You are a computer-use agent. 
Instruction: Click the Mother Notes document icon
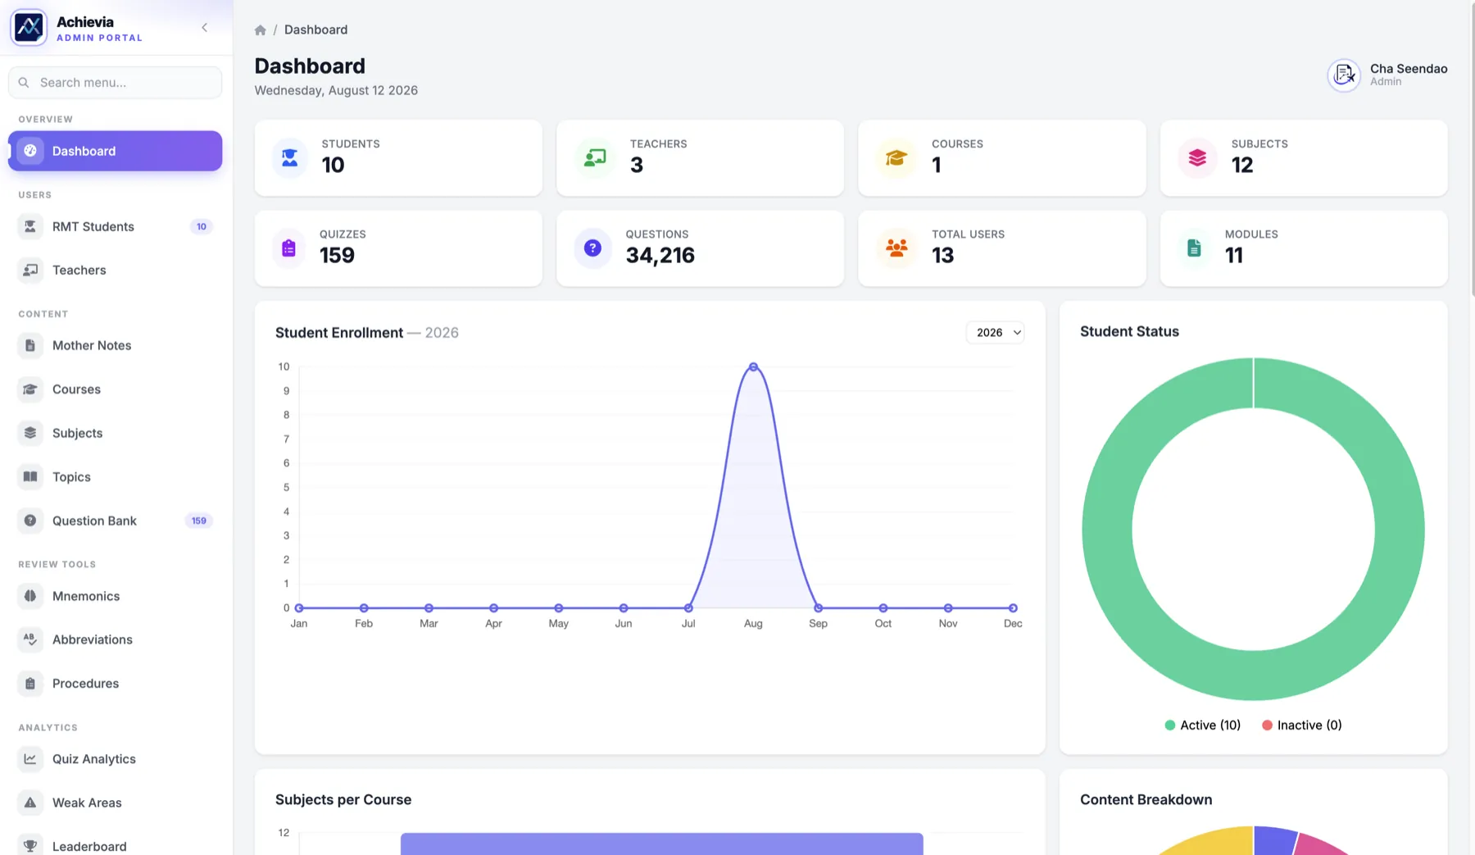(x=30, y=345)
